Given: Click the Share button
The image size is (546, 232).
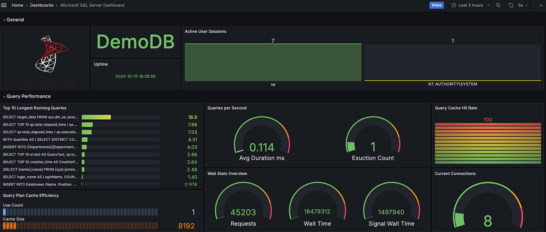Looking at the screenshot, I should pyautogui.click(x=436, y=5).
